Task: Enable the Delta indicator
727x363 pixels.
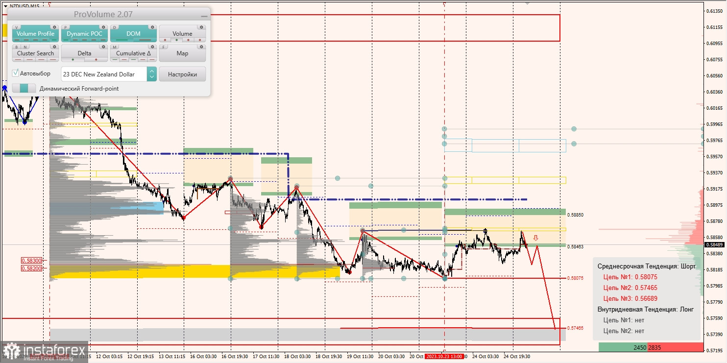Action: 84,53
